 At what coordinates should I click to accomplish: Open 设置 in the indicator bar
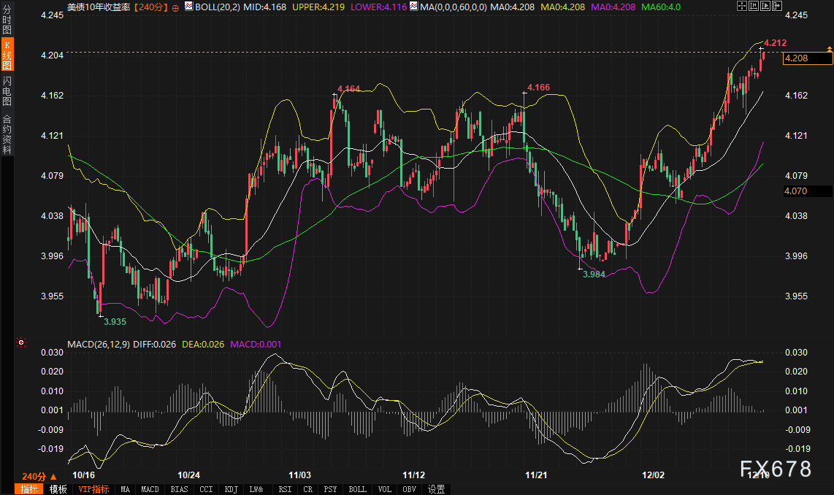coord(437,489)
